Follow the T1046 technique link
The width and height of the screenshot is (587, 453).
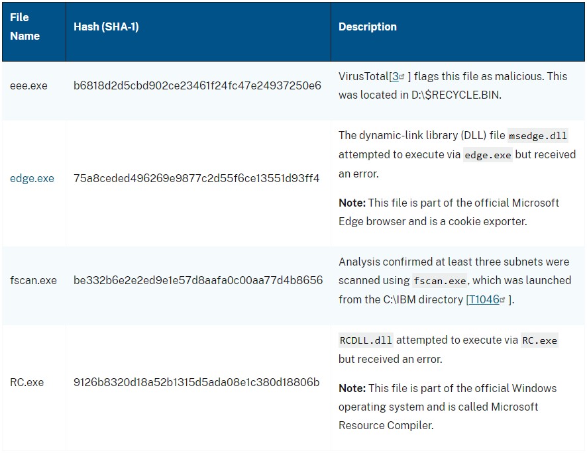482,299
